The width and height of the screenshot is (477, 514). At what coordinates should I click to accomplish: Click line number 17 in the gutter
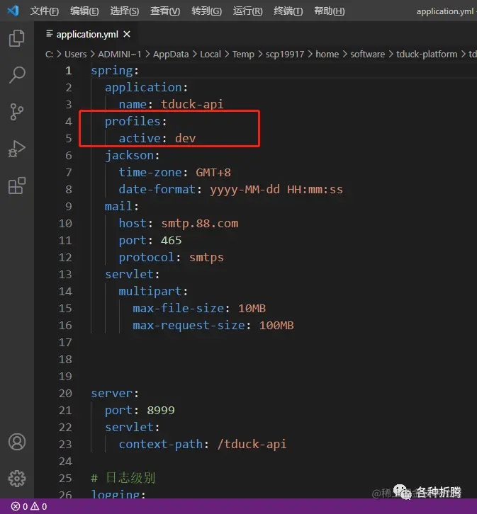65,342
